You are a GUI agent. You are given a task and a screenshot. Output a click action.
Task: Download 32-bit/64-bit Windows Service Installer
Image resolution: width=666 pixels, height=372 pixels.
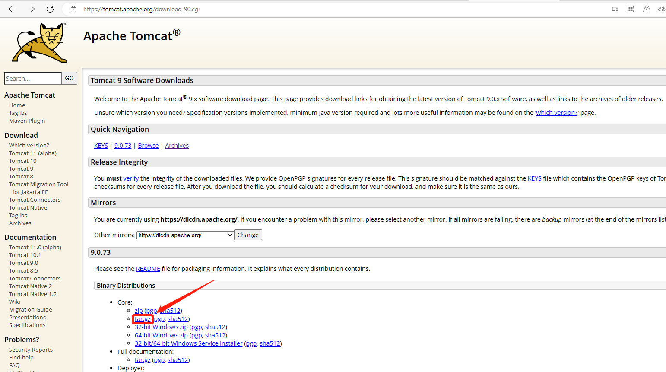pyautogui.click(x=189, y=343)
